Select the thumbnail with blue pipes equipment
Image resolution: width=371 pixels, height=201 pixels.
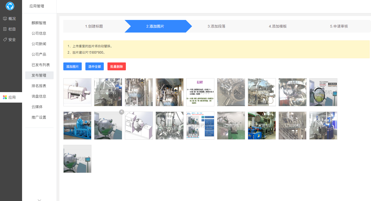(x=323, y=125)
